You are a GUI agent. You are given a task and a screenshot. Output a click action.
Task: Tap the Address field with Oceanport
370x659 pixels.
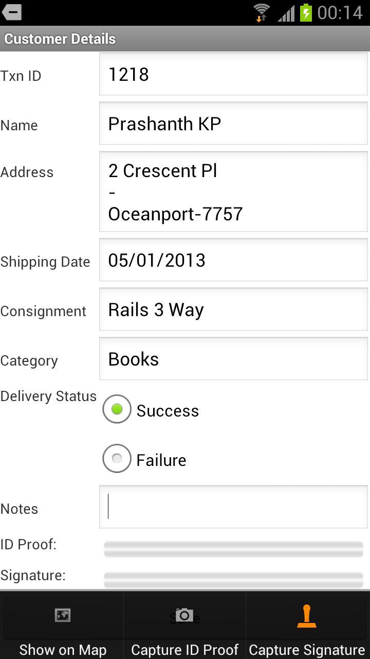click(x=233, y=192)
